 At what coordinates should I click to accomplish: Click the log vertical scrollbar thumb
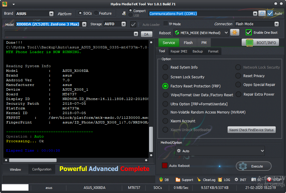[151, 139]
